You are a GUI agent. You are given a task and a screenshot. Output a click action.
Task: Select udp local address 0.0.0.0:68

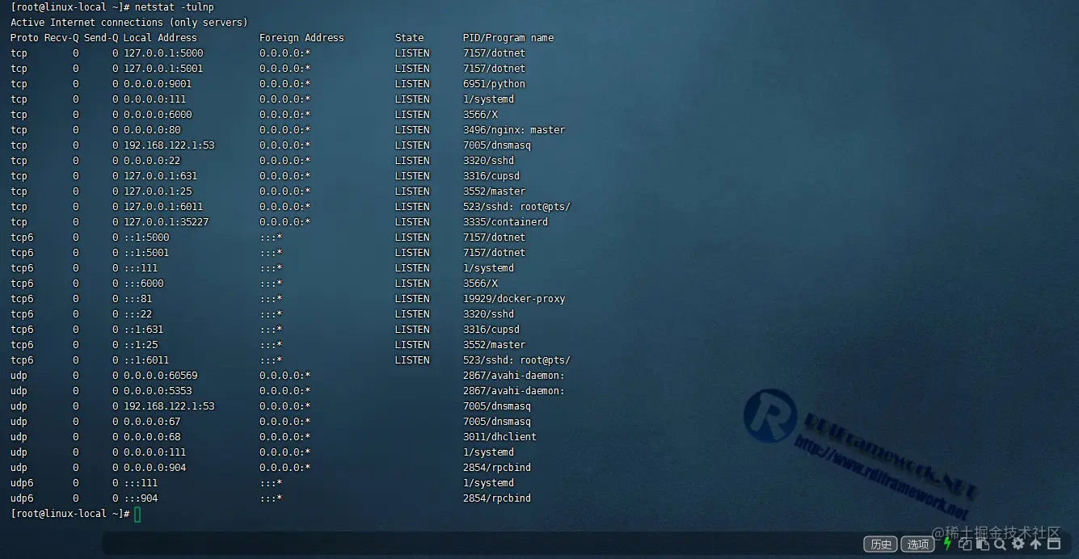click(x=152, y=437)
